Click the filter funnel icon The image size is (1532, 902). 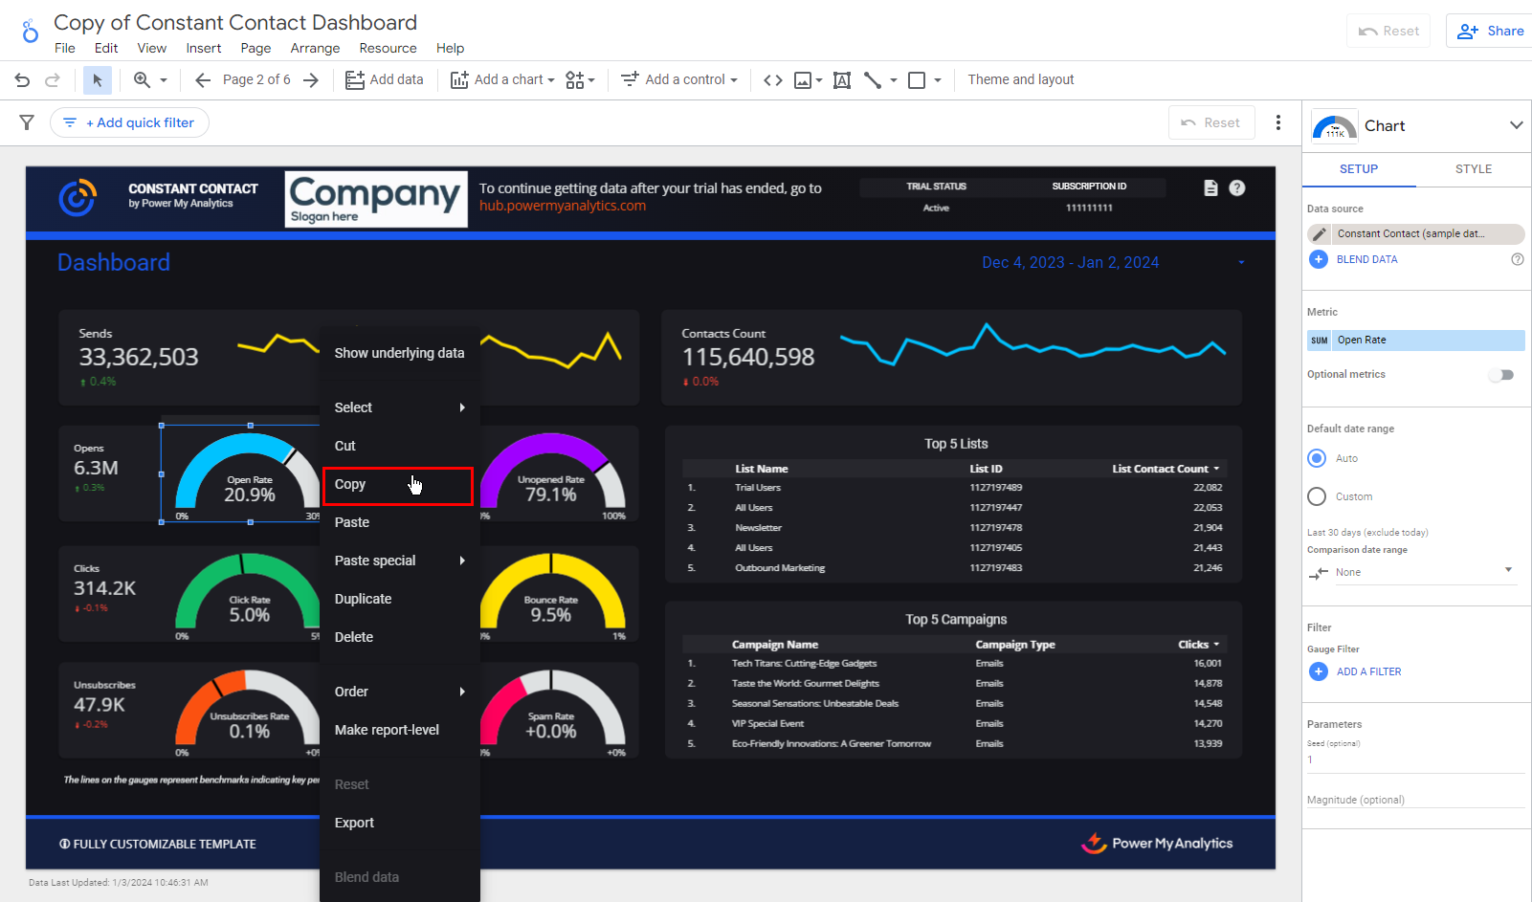pos(27,122)
